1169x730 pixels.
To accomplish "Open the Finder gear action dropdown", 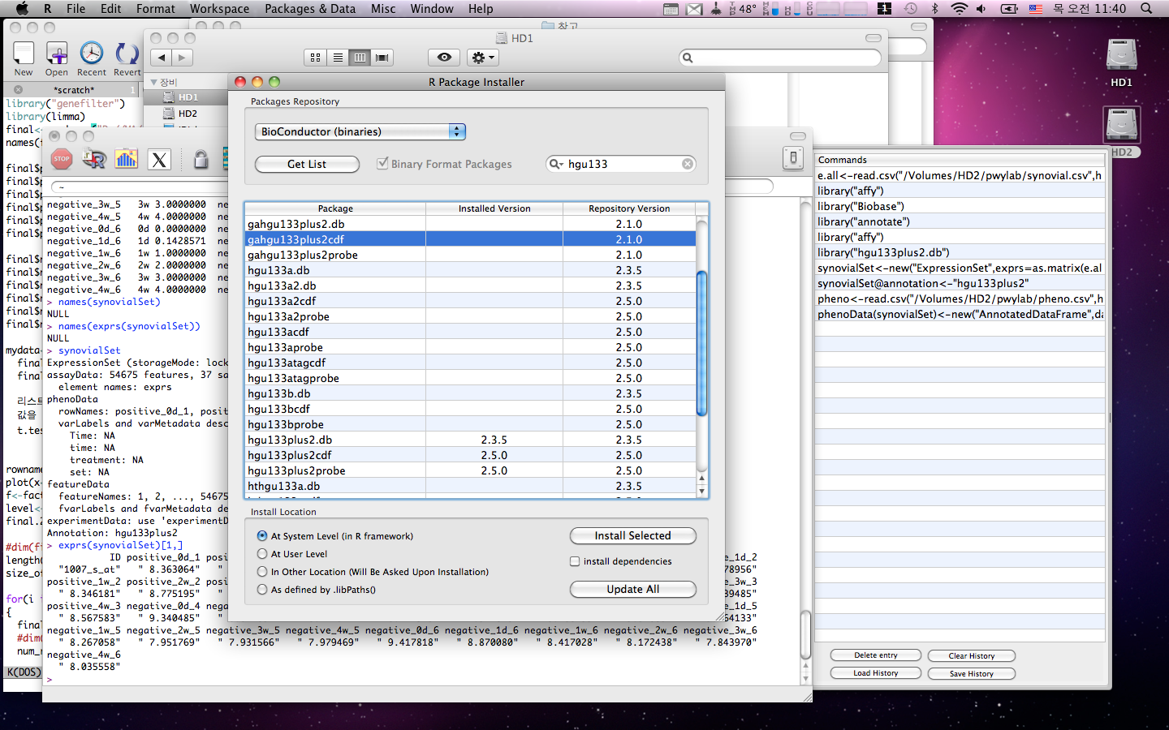I will [482, 58].
